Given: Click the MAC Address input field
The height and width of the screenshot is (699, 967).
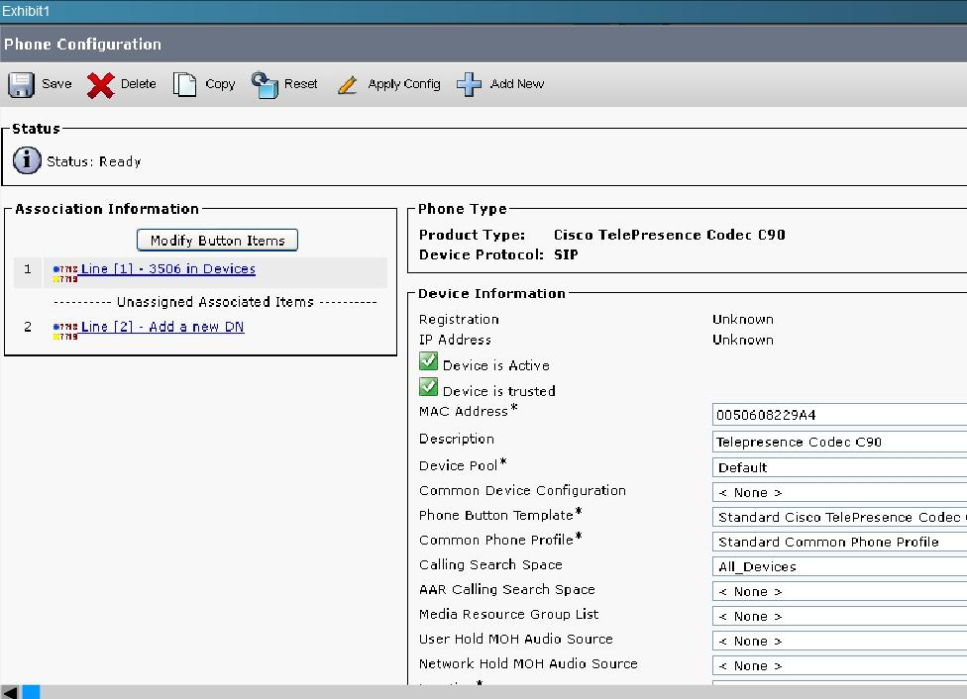Looking at the screenshot, I should point(839,415).
